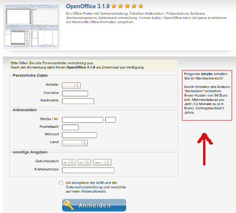Click the third rating star

(127, 6)
